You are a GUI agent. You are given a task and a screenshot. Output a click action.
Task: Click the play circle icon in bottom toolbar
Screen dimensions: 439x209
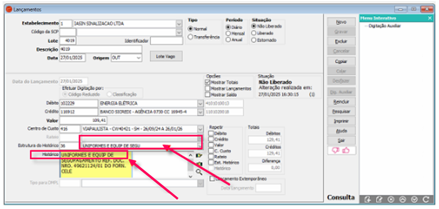pos(390,199)
